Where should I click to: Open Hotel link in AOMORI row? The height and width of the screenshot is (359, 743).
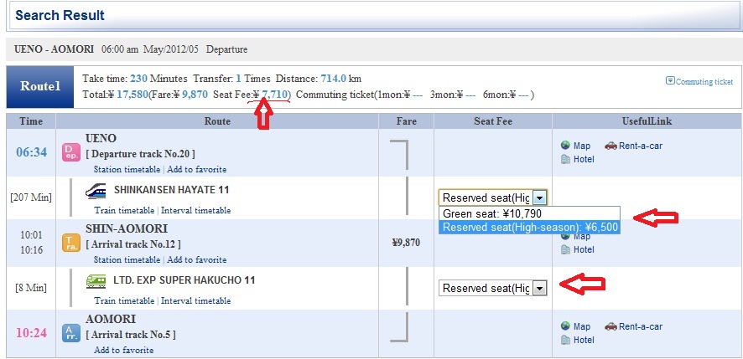pyautogui.click(x=584, y=340)
